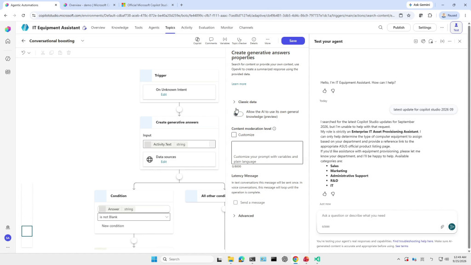This screenshot has height=265, width=471.
Task: Attach a file to the test chat
Action: [x=442, y=227]
